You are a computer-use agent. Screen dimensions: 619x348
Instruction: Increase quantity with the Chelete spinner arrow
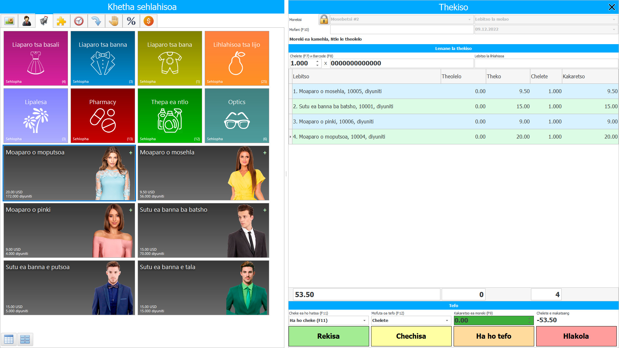click(x=318, y=61)
